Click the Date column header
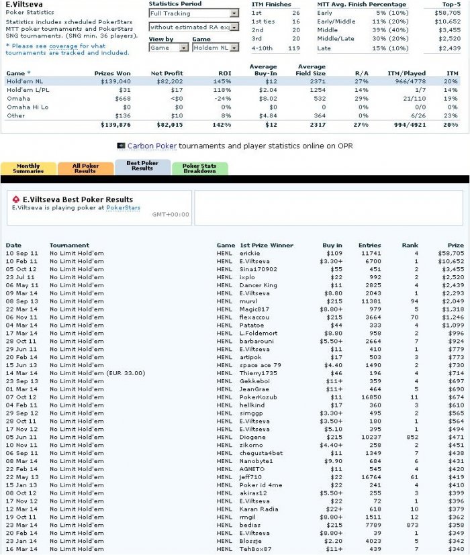This screenshot has height=555, width=470. [13, 245]
